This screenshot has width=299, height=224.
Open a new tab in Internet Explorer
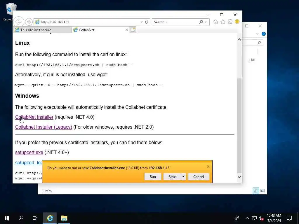(133, 30)
